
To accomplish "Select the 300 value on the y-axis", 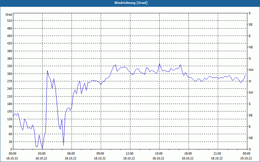I will 10,74.
